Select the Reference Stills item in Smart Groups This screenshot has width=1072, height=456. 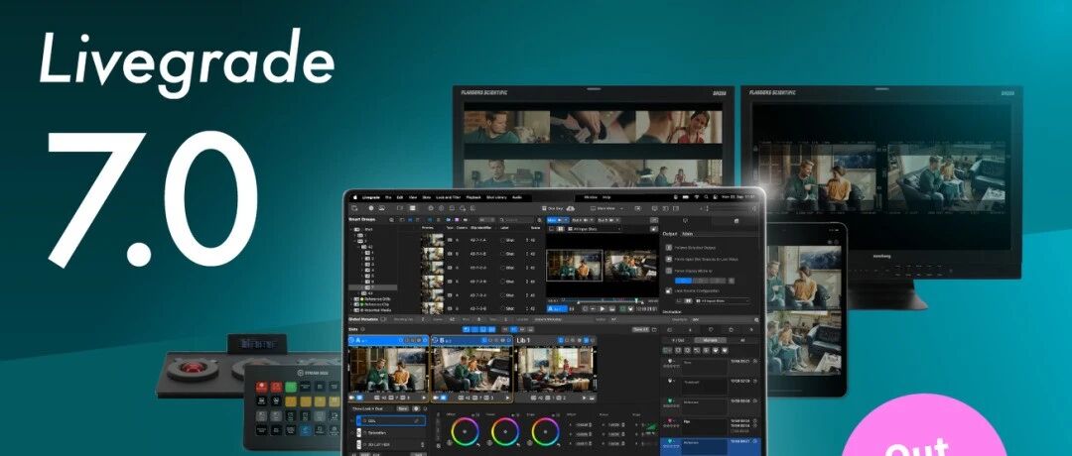pyautogui.click(x=375, y=299)
